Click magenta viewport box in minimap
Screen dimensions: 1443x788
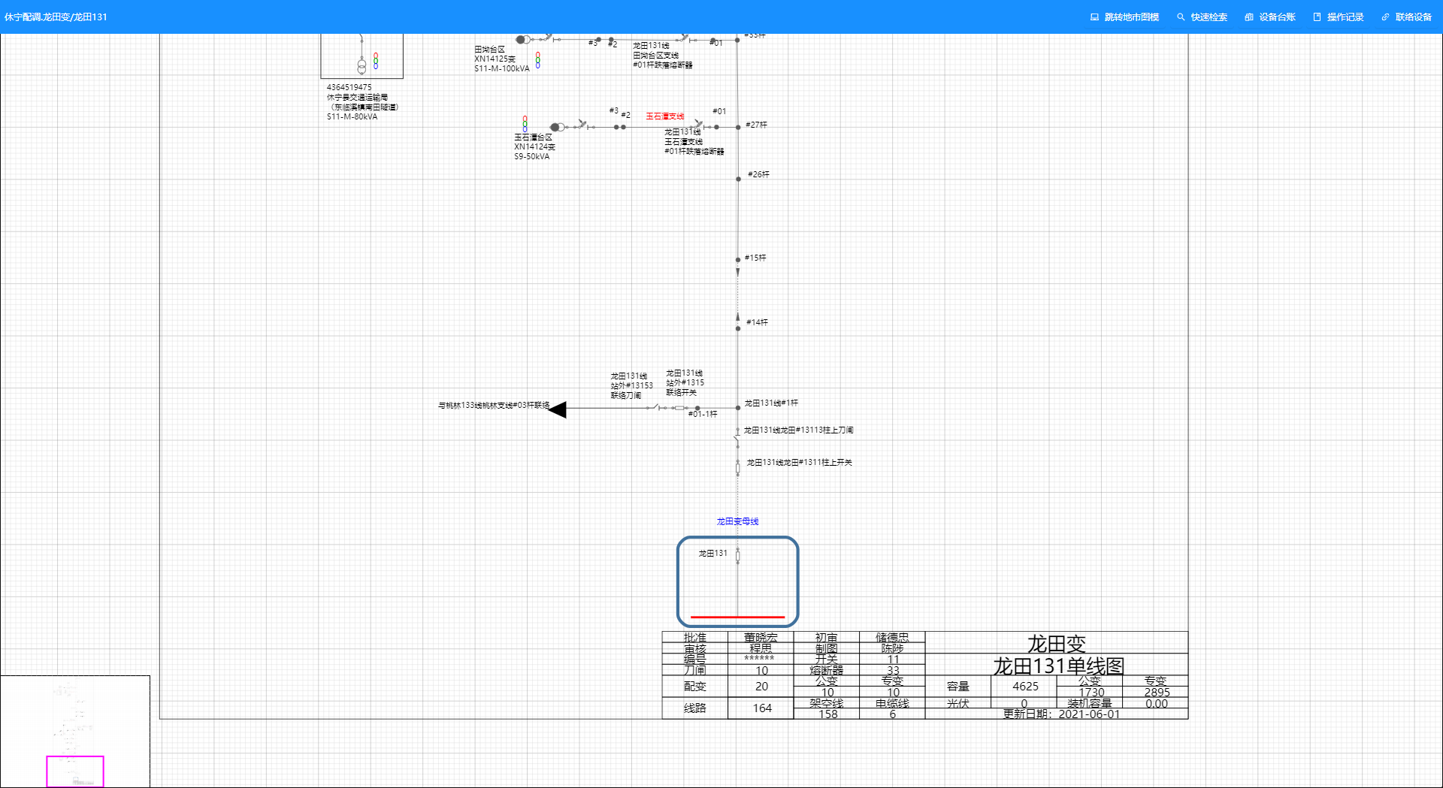click(75, 771)
